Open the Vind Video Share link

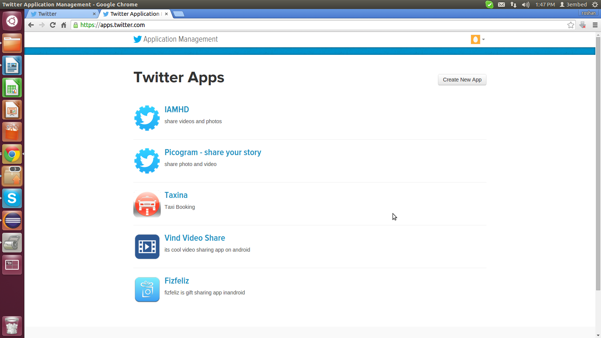(x=195, y=238)
